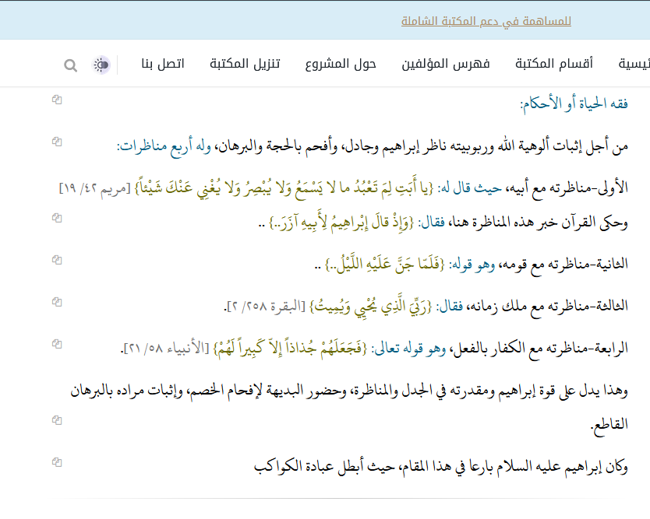
Task: Open the search magnifier icon
Action: (x=70, y=65)
